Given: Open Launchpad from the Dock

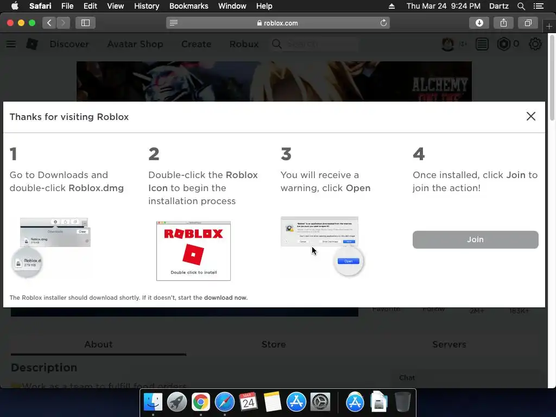Looking at the screenshot, I should pyautogui.click(x=176, y=402).
